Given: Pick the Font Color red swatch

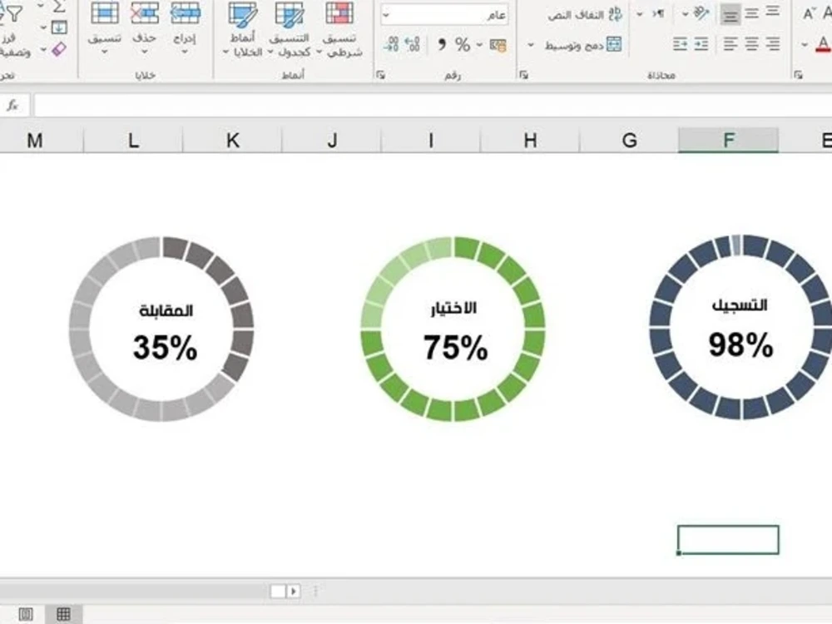Looking at the screenshot, I should pos(822,47).
